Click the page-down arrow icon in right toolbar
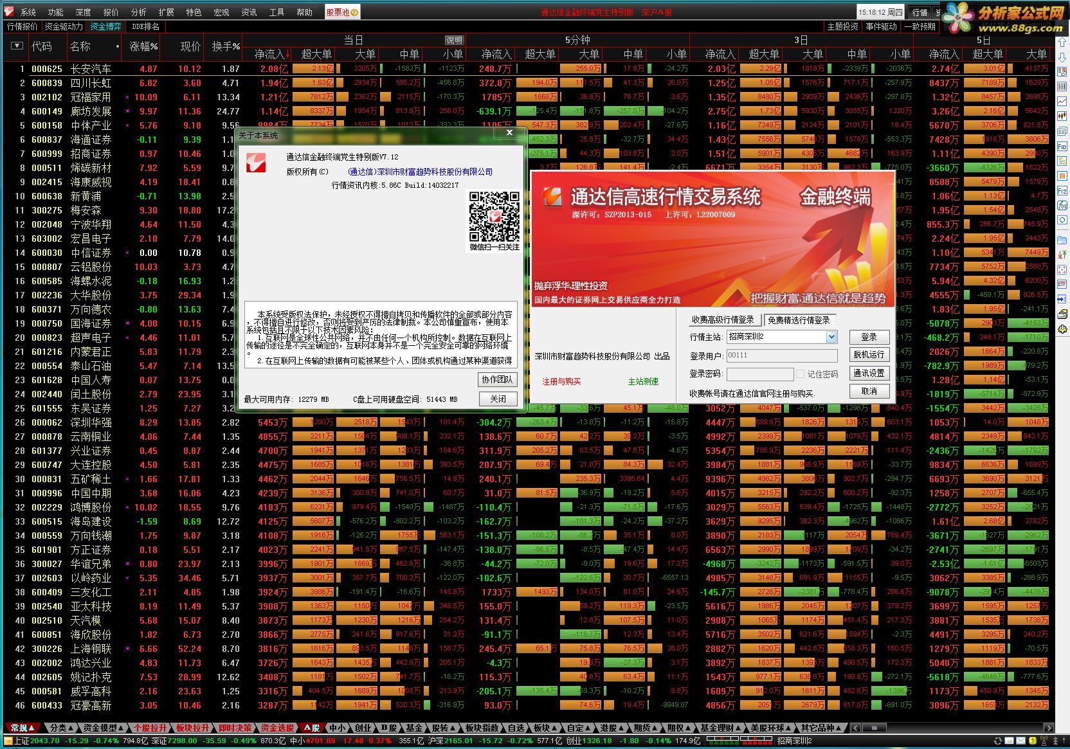 coord(1062,59)
